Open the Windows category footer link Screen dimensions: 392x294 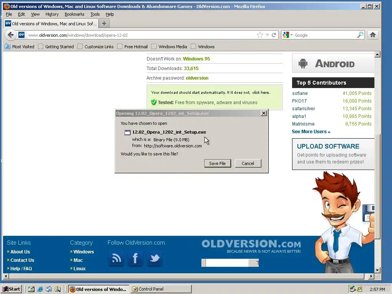coord(83,252)
